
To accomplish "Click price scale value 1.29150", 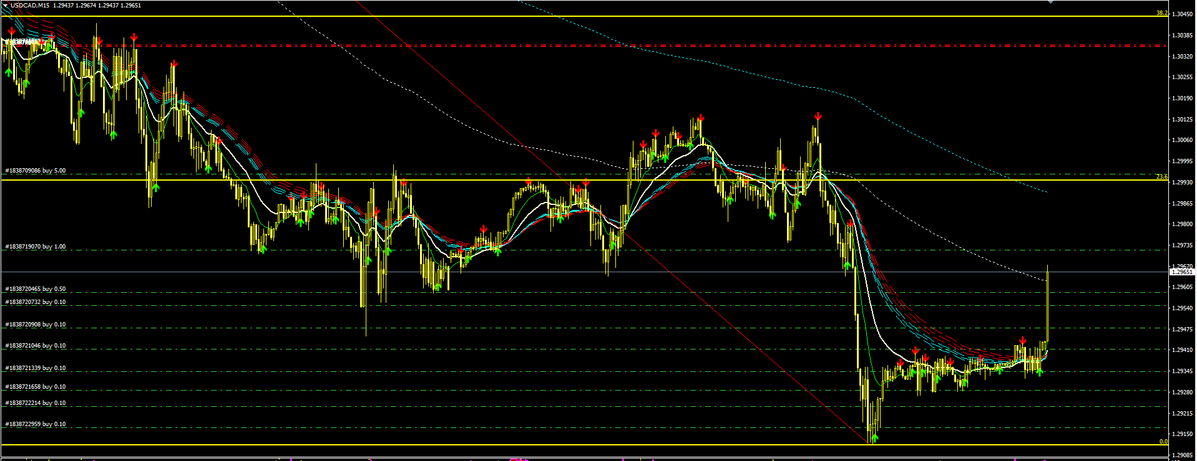I will pos(1183,434).
